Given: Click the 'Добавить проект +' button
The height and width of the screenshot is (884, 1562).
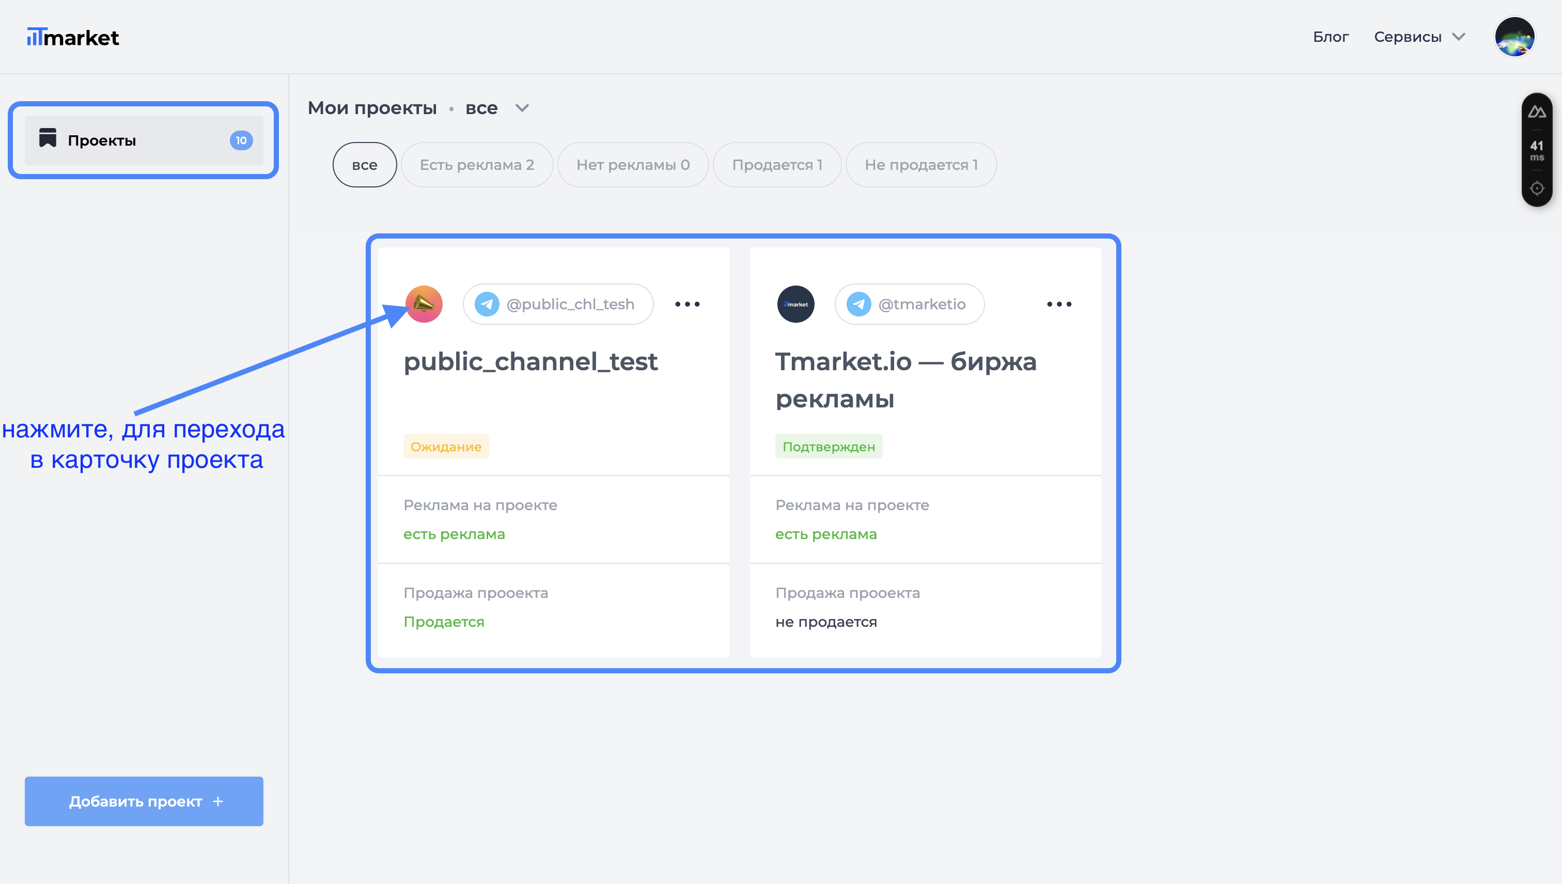Looking at the screenshot, I should click(144, 801).
